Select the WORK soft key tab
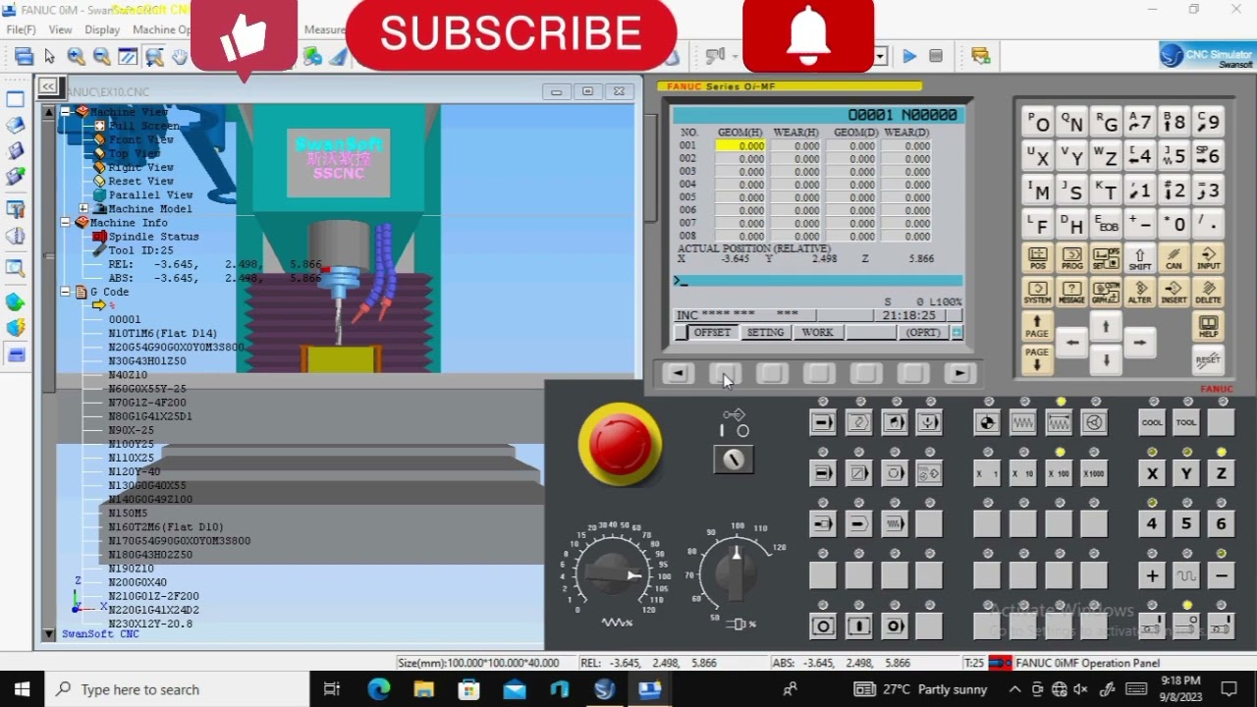 [817, 333]
